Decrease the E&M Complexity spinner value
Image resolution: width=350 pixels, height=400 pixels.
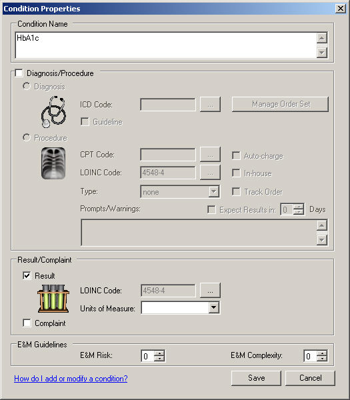pyautogui.click(x=323, y=359)
